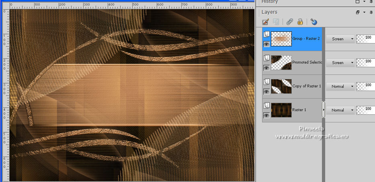Image resolution: width=375 pixels, height=182 pixels.
Task: Open Normal blend mode dropdown of Raster 1
Action: (x=340, y=110)
